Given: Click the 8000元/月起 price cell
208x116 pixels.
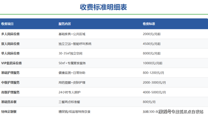Looking at the screenshot, I should (152, 53).
